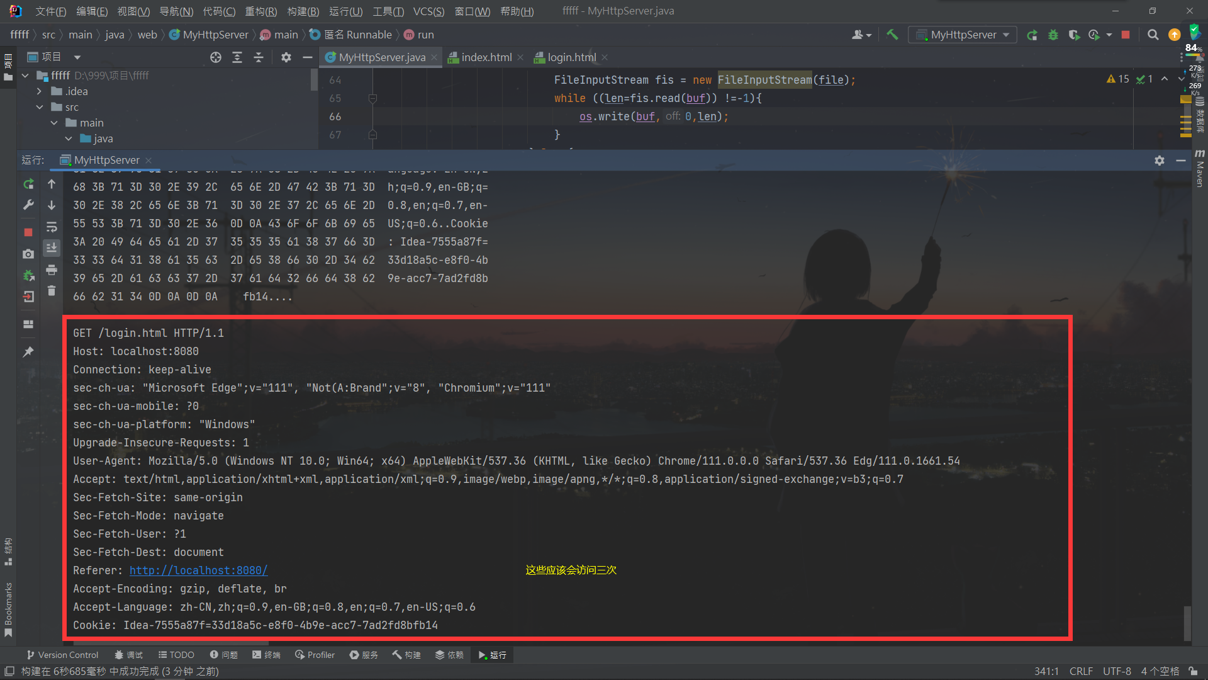Open MyHttpServer run configuration dropdown
1208x680 pixels.
pos(963,35)
